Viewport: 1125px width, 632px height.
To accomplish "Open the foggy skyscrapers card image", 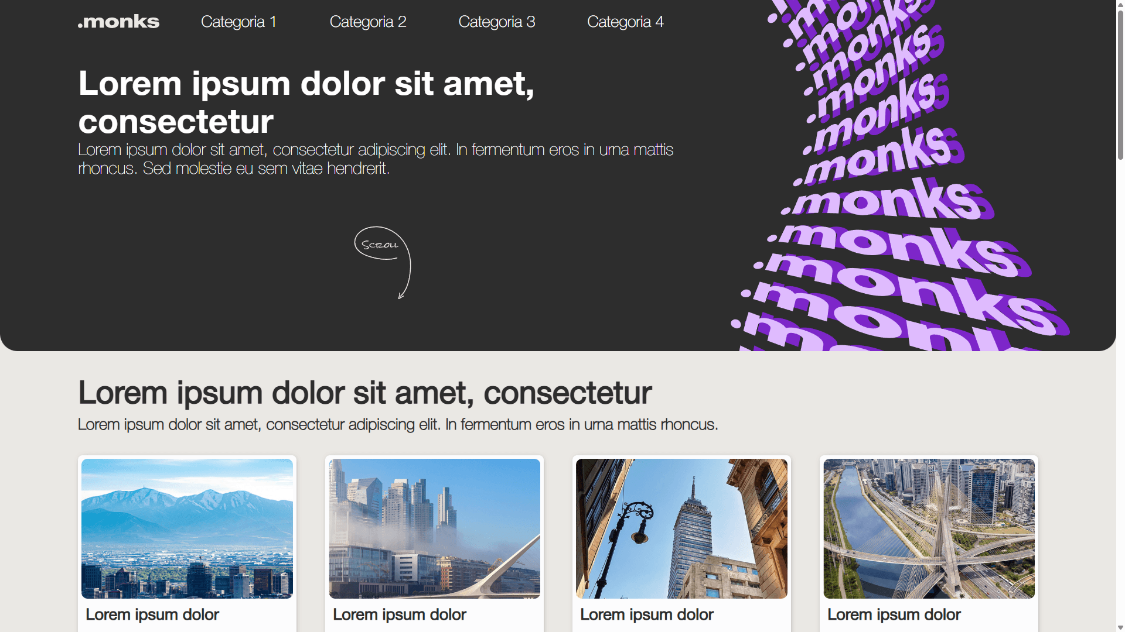I will click(x=434, y=528).
